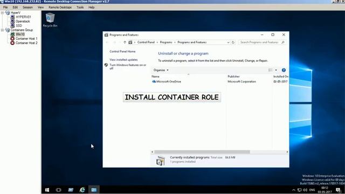Viewport: 345px width, 194px height.
Task: Click Microsoft Corporation publisher cell
Action: coord(241,81)
